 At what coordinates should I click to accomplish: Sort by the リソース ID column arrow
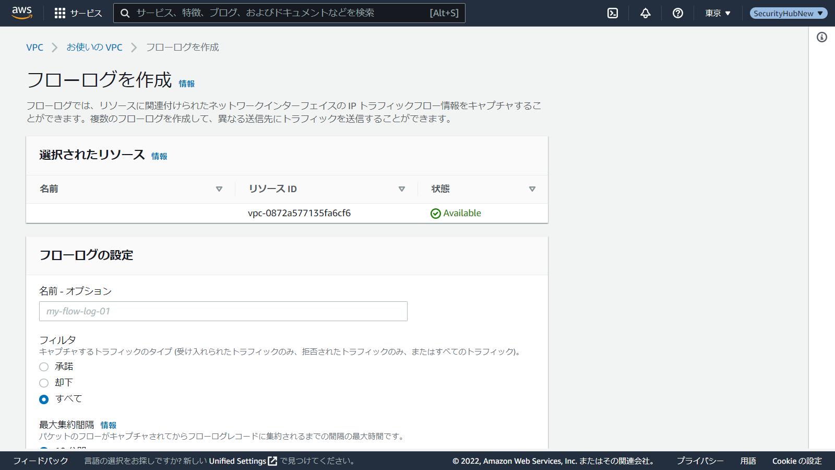402,189
